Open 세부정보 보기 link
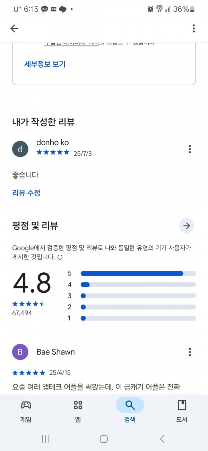Viewport: 208px width, 451px height. point(45,64)
